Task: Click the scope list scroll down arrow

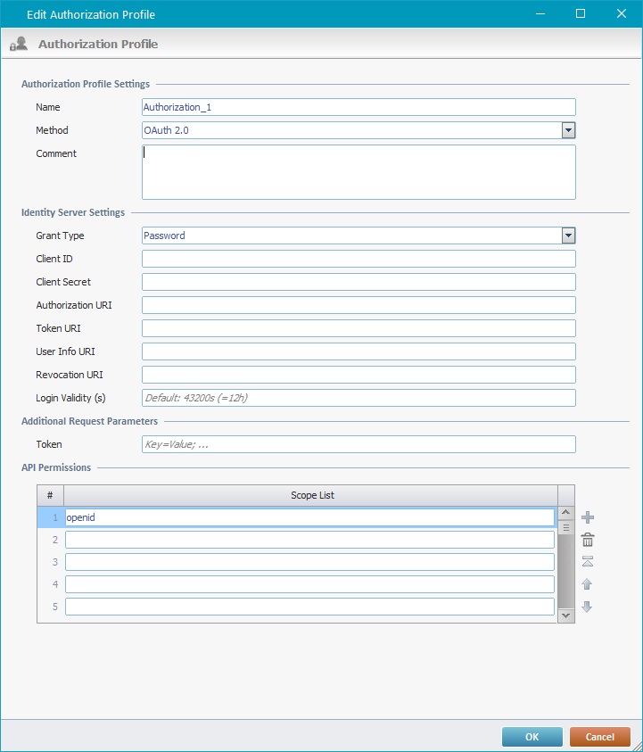Action: click(x=565, y=615)
